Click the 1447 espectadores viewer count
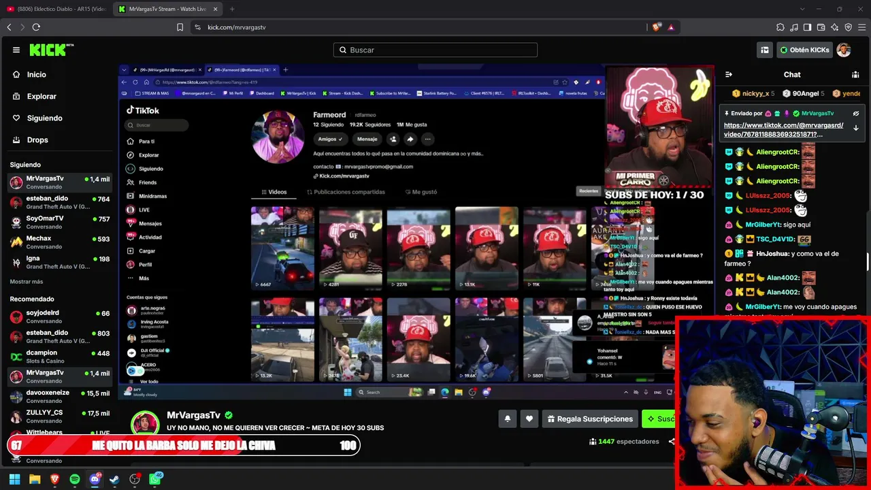 coord(624,442)
